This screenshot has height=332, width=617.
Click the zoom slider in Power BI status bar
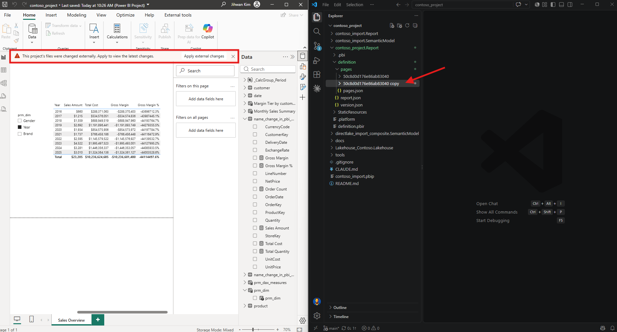258,329
